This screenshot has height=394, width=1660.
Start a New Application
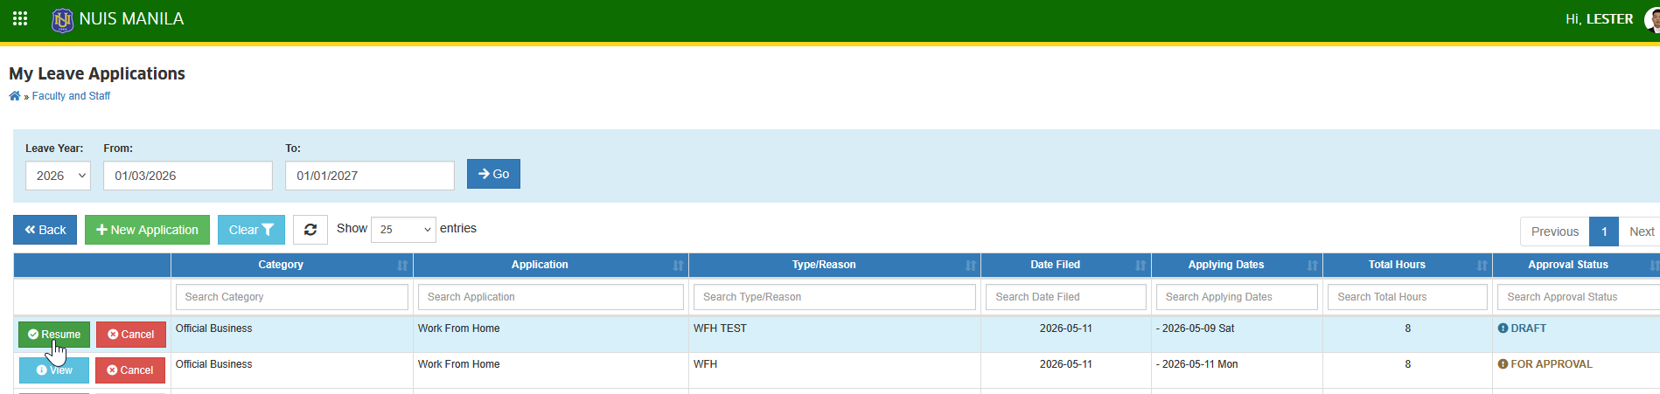pos(147,230)
